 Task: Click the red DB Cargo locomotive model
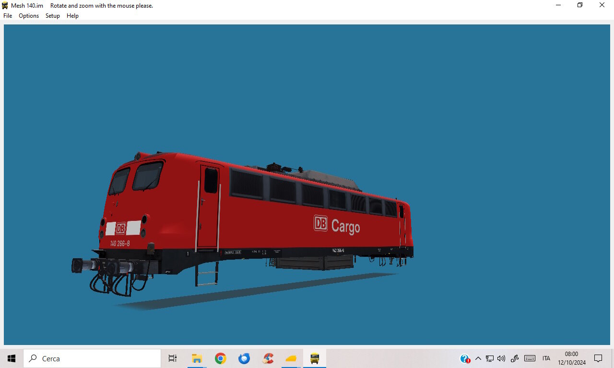pos(242,225)
